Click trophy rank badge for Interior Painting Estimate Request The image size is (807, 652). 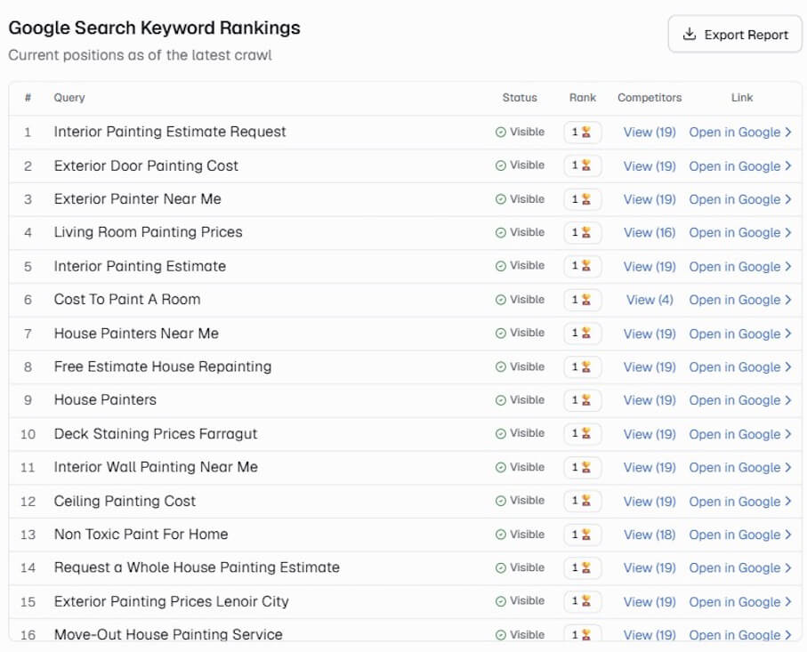click(583, 133)
